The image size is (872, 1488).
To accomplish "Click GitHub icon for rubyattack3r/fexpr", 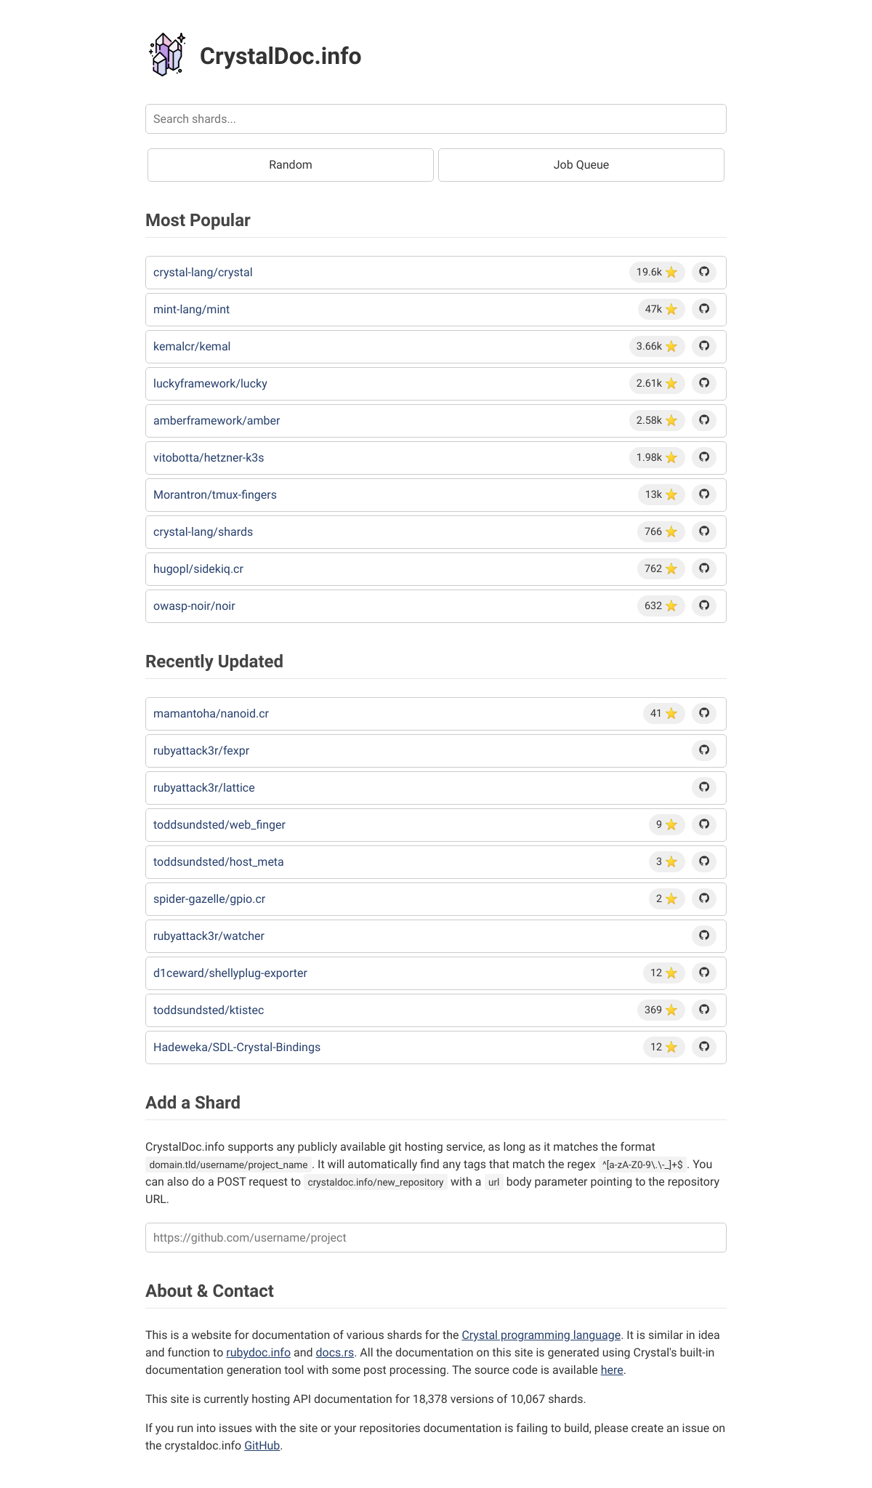I will 704,750.
